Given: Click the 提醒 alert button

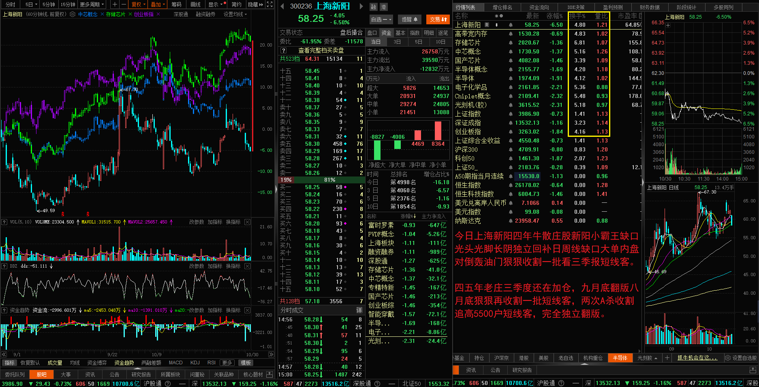Looking at the screenshot, I should (410, 19).
